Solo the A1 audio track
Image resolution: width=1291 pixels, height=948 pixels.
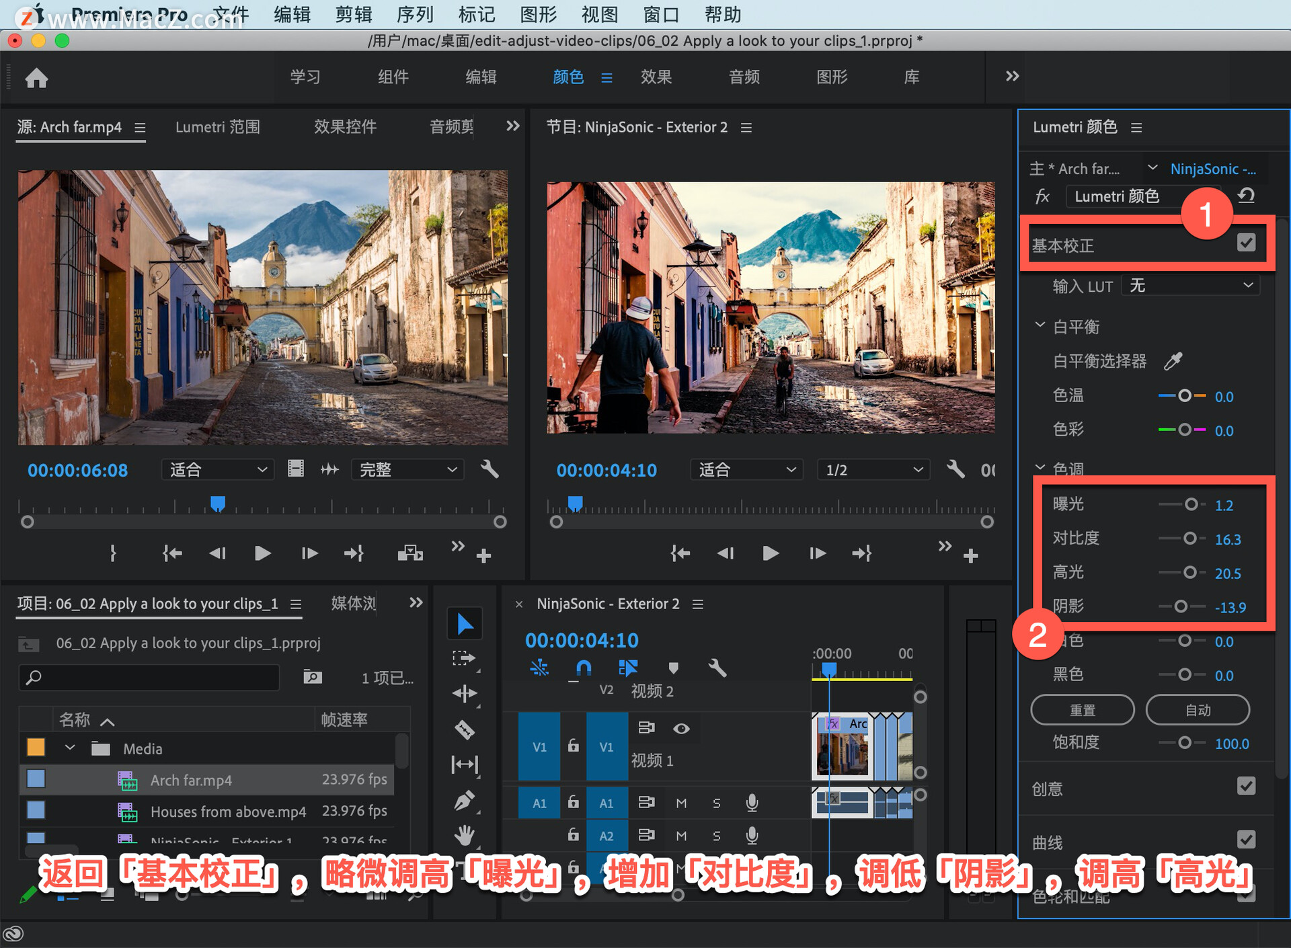pyautogui.click(x=717, y=803)
